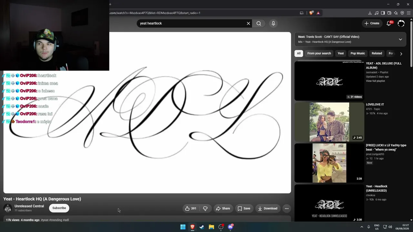Open the Brave media playlist music icon

pyautogui.click(x=376, y=13)
